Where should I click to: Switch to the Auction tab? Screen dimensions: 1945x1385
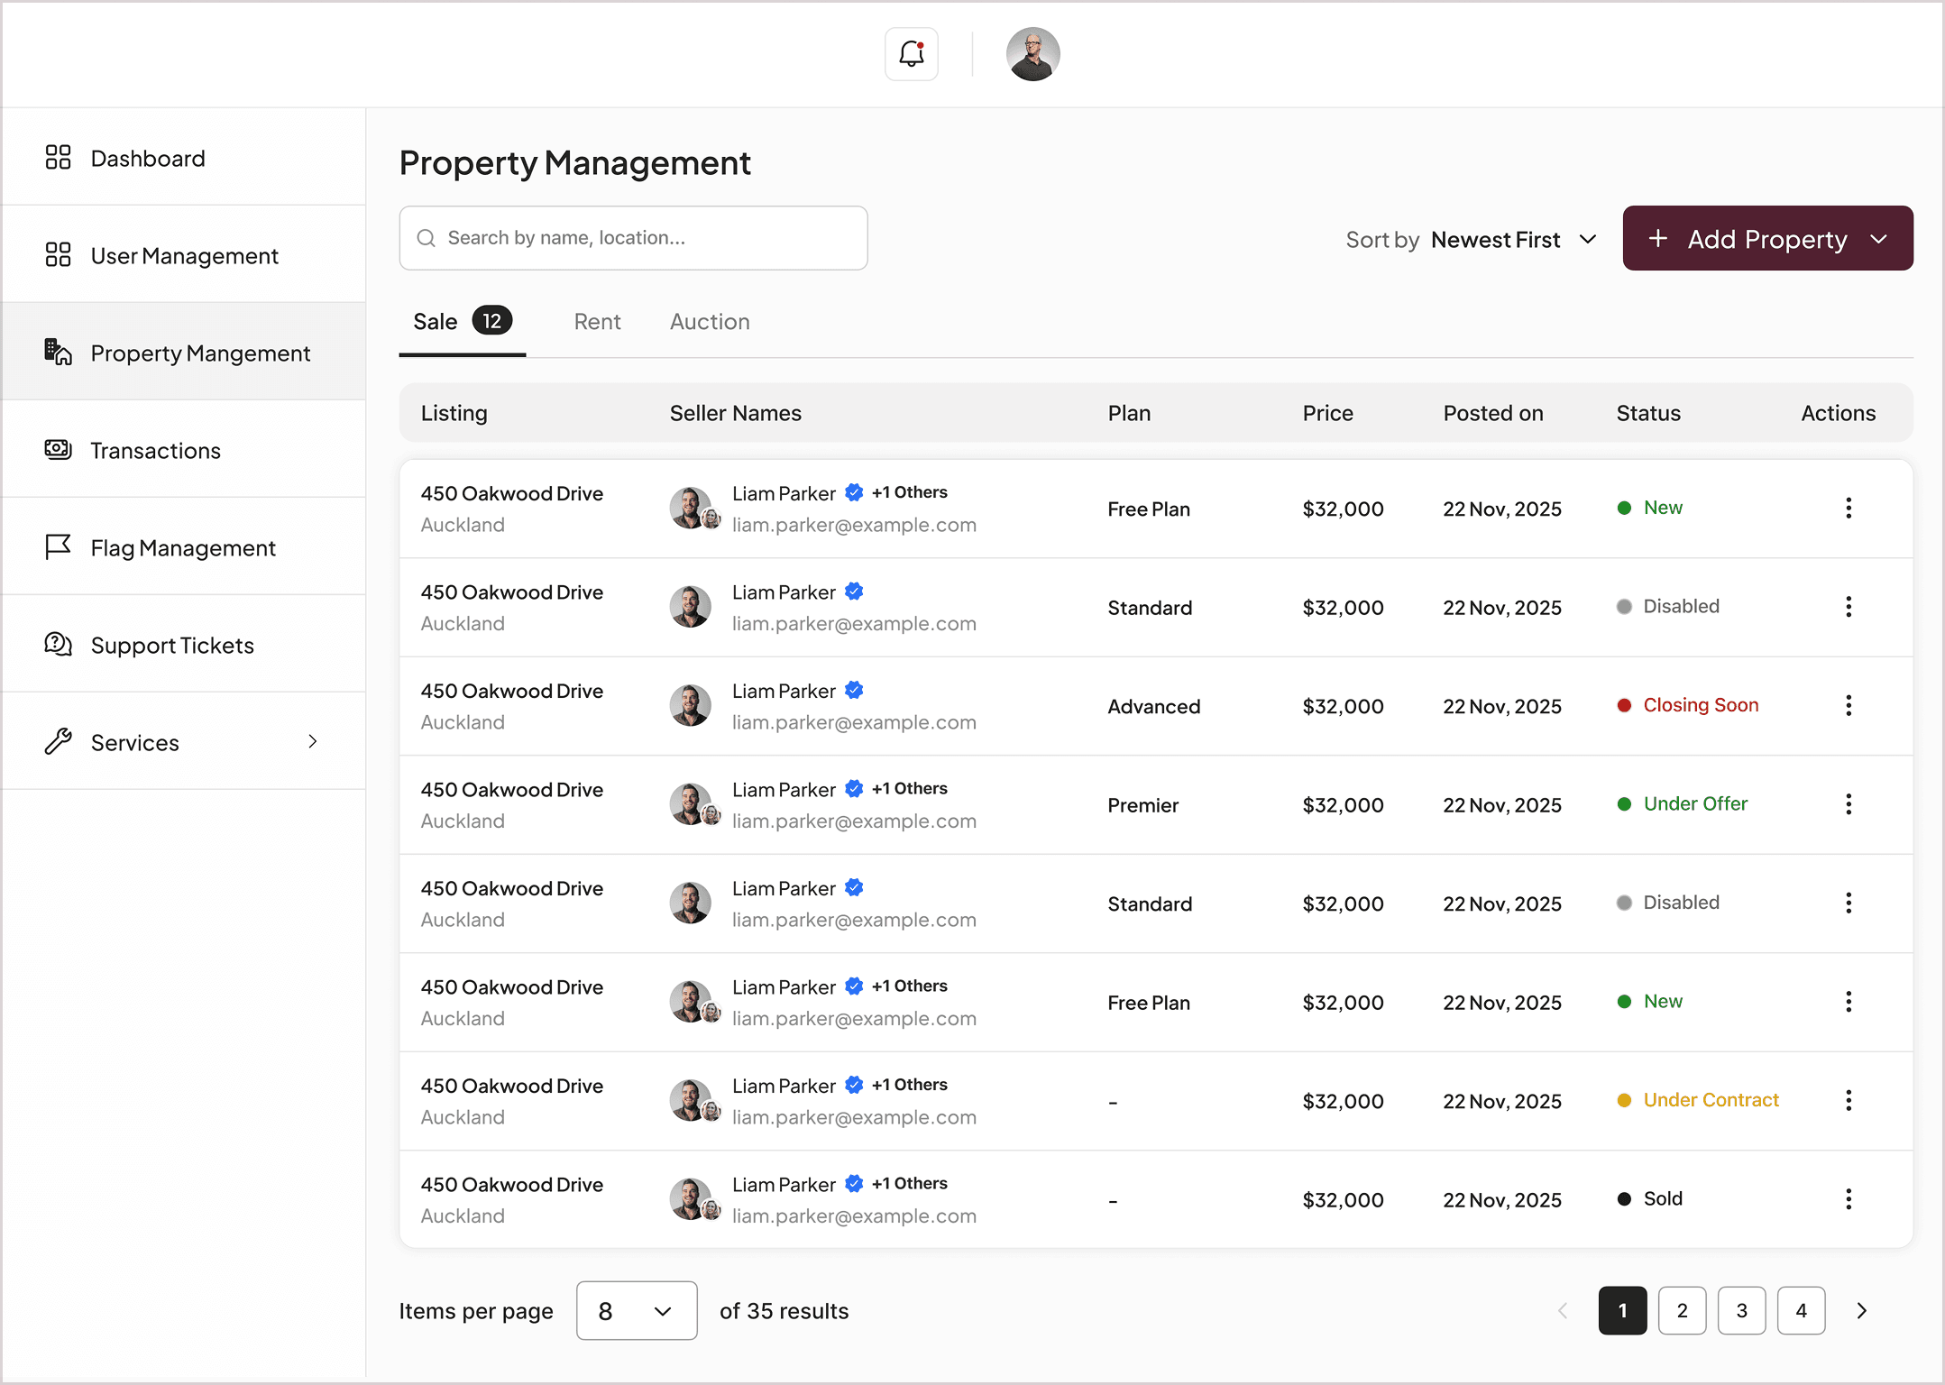pos(709,321)
